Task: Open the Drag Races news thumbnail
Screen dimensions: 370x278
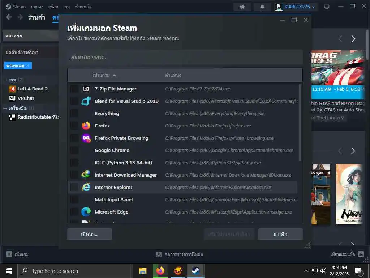Action: 338,68
